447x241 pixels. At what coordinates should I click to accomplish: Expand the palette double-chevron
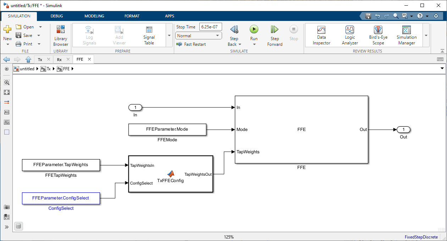[7, 227]
